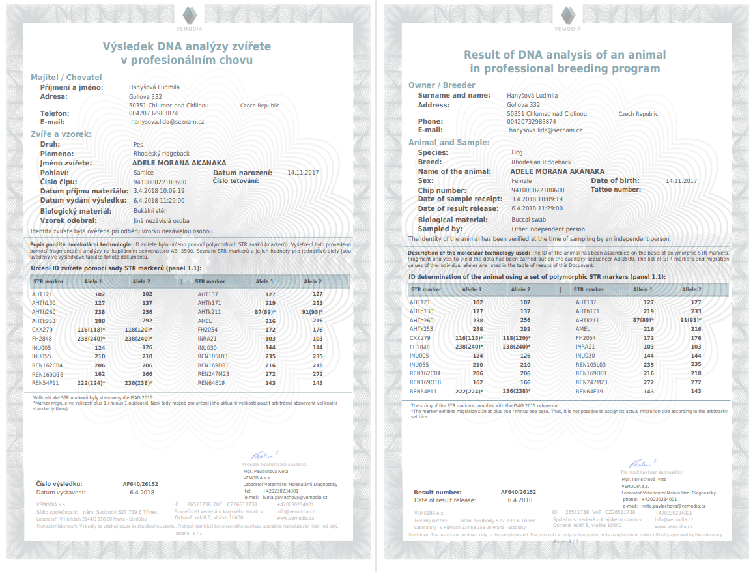Select marker AHTk211 in the Czech table
753x572 pixels.
point(209,312)
